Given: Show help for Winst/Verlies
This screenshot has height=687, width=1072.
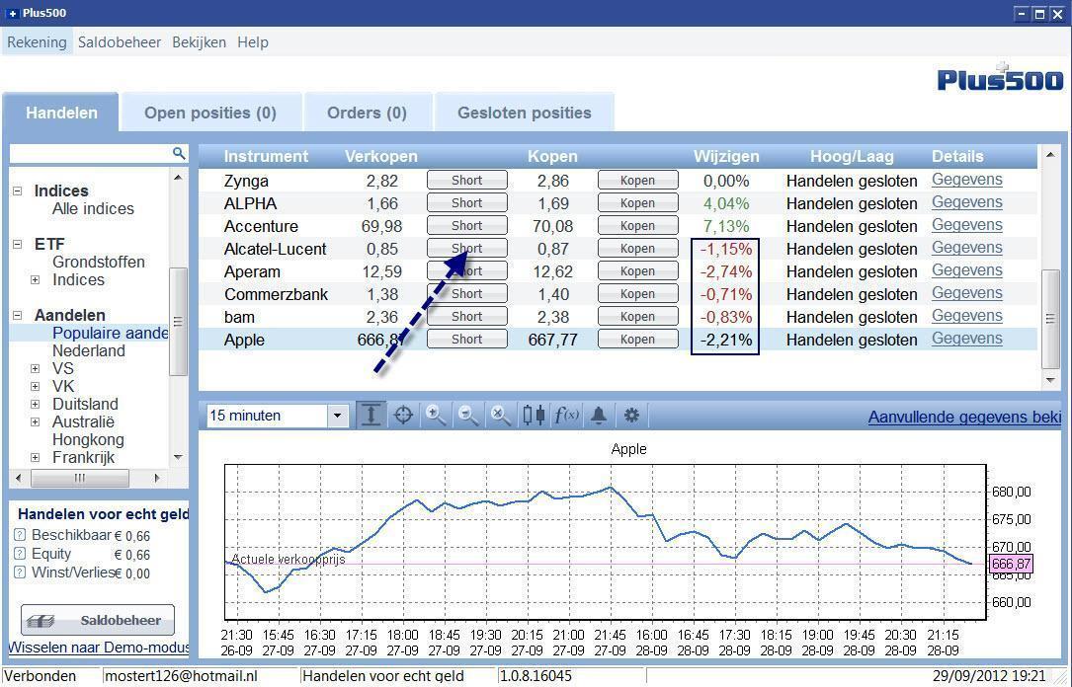Looking at the screenshot, I should pyautogui.click(x=20, y=572).
